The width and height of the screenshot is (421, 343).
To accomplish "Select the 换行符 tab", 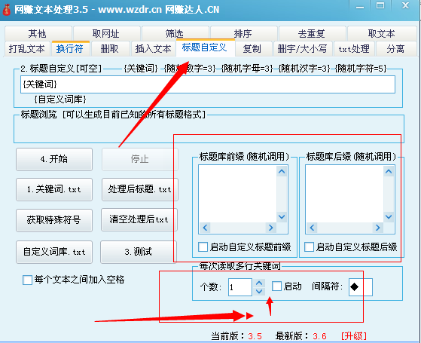I will click(x=70, y=49).
